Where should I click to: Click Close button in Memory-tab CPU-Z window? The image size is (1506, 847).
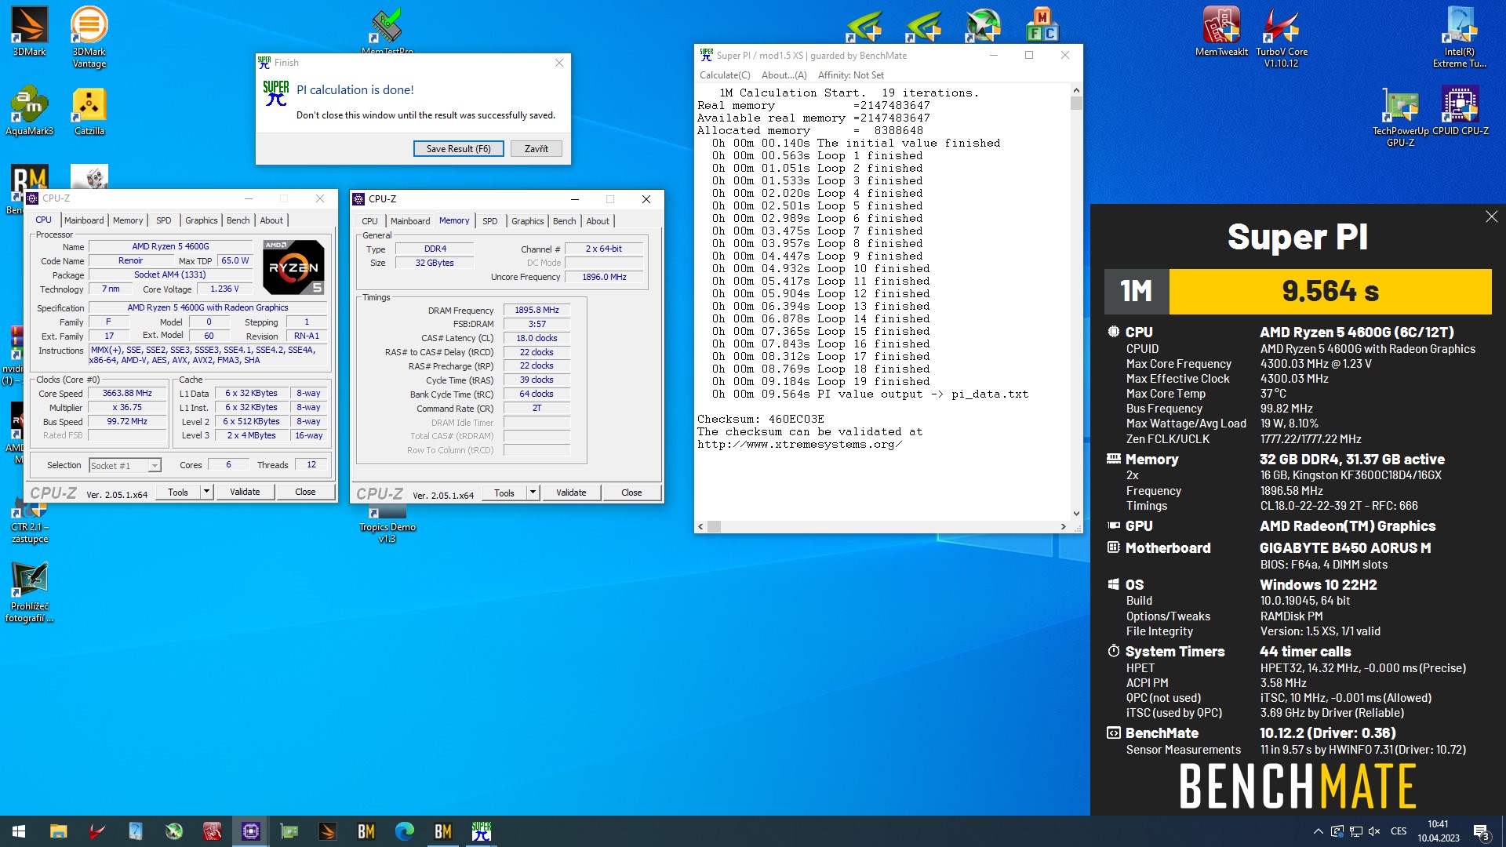tap(631, 493)
